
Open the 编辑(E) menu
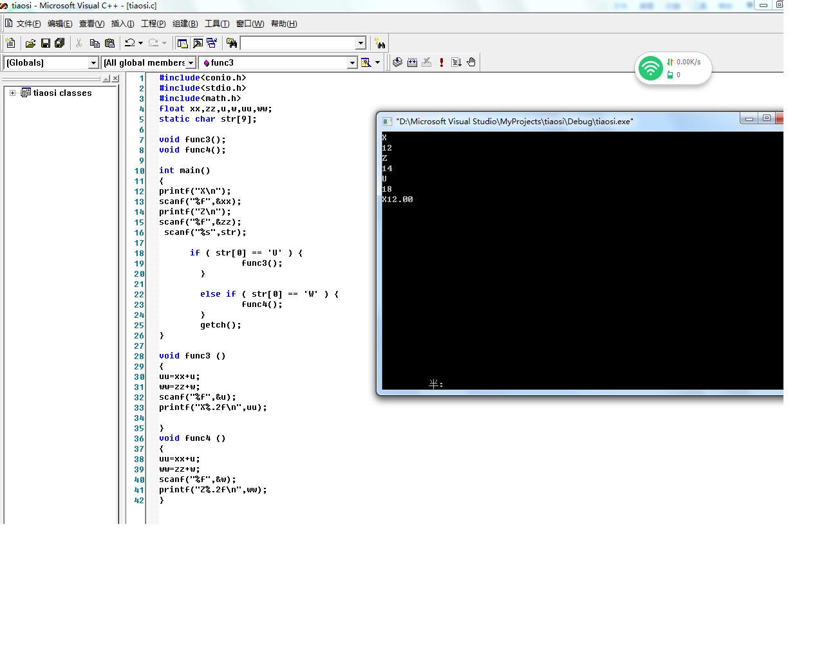pos(60,24)
